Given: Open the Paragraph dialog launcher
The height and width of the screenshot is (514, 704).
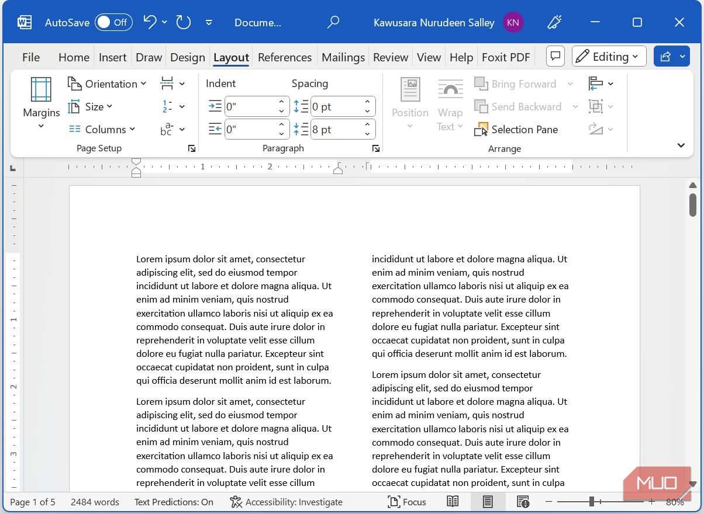Looking at the screenshot, I should (375, 148).
